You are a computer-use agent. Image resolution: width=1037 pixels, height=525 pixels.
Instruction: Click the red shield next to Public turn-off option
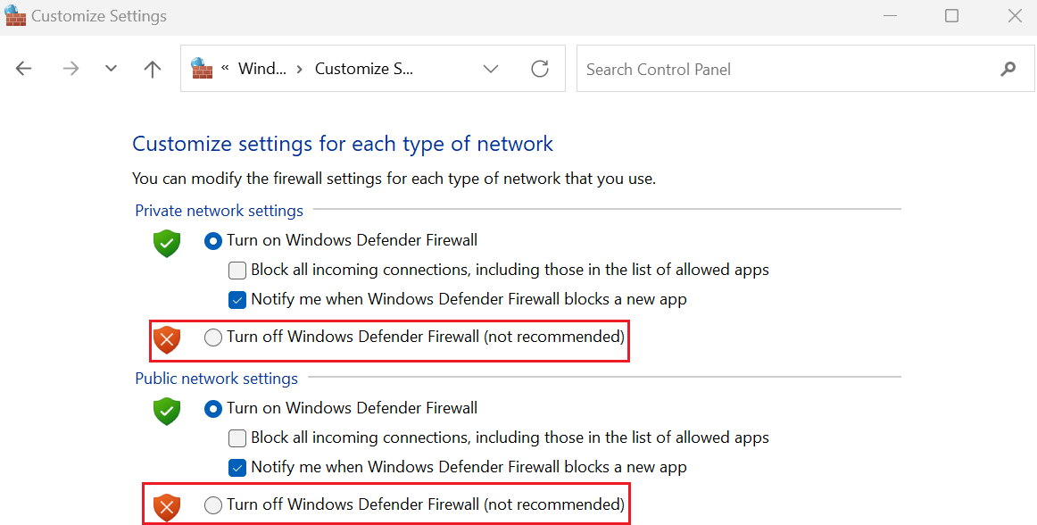[166, 505]
